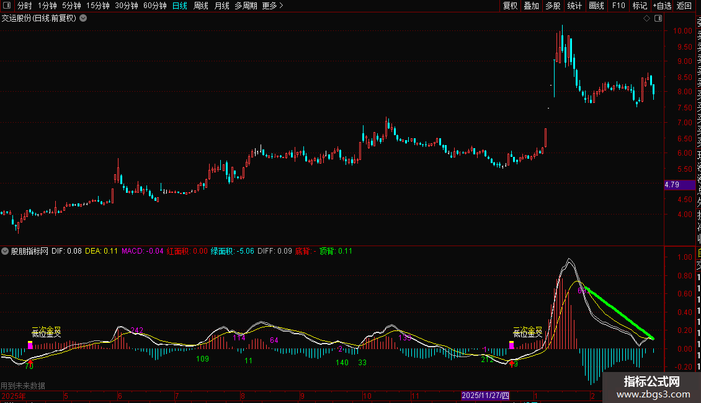
Task: Expand the 更多 timeframe options
Action: click(x=273, y=6)
